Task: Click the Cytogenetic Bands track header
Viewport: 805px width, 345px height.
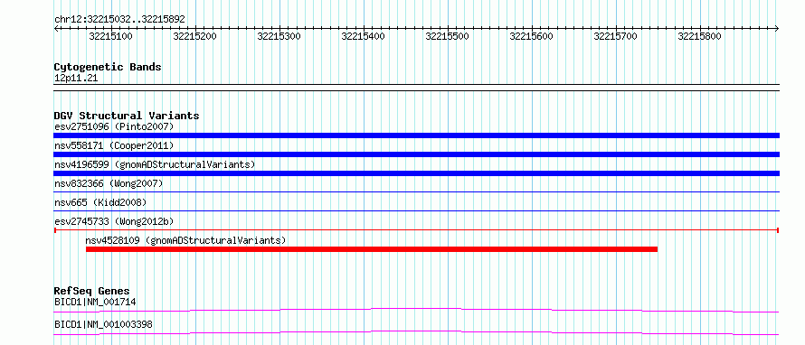Action: (x=108, y=67)
